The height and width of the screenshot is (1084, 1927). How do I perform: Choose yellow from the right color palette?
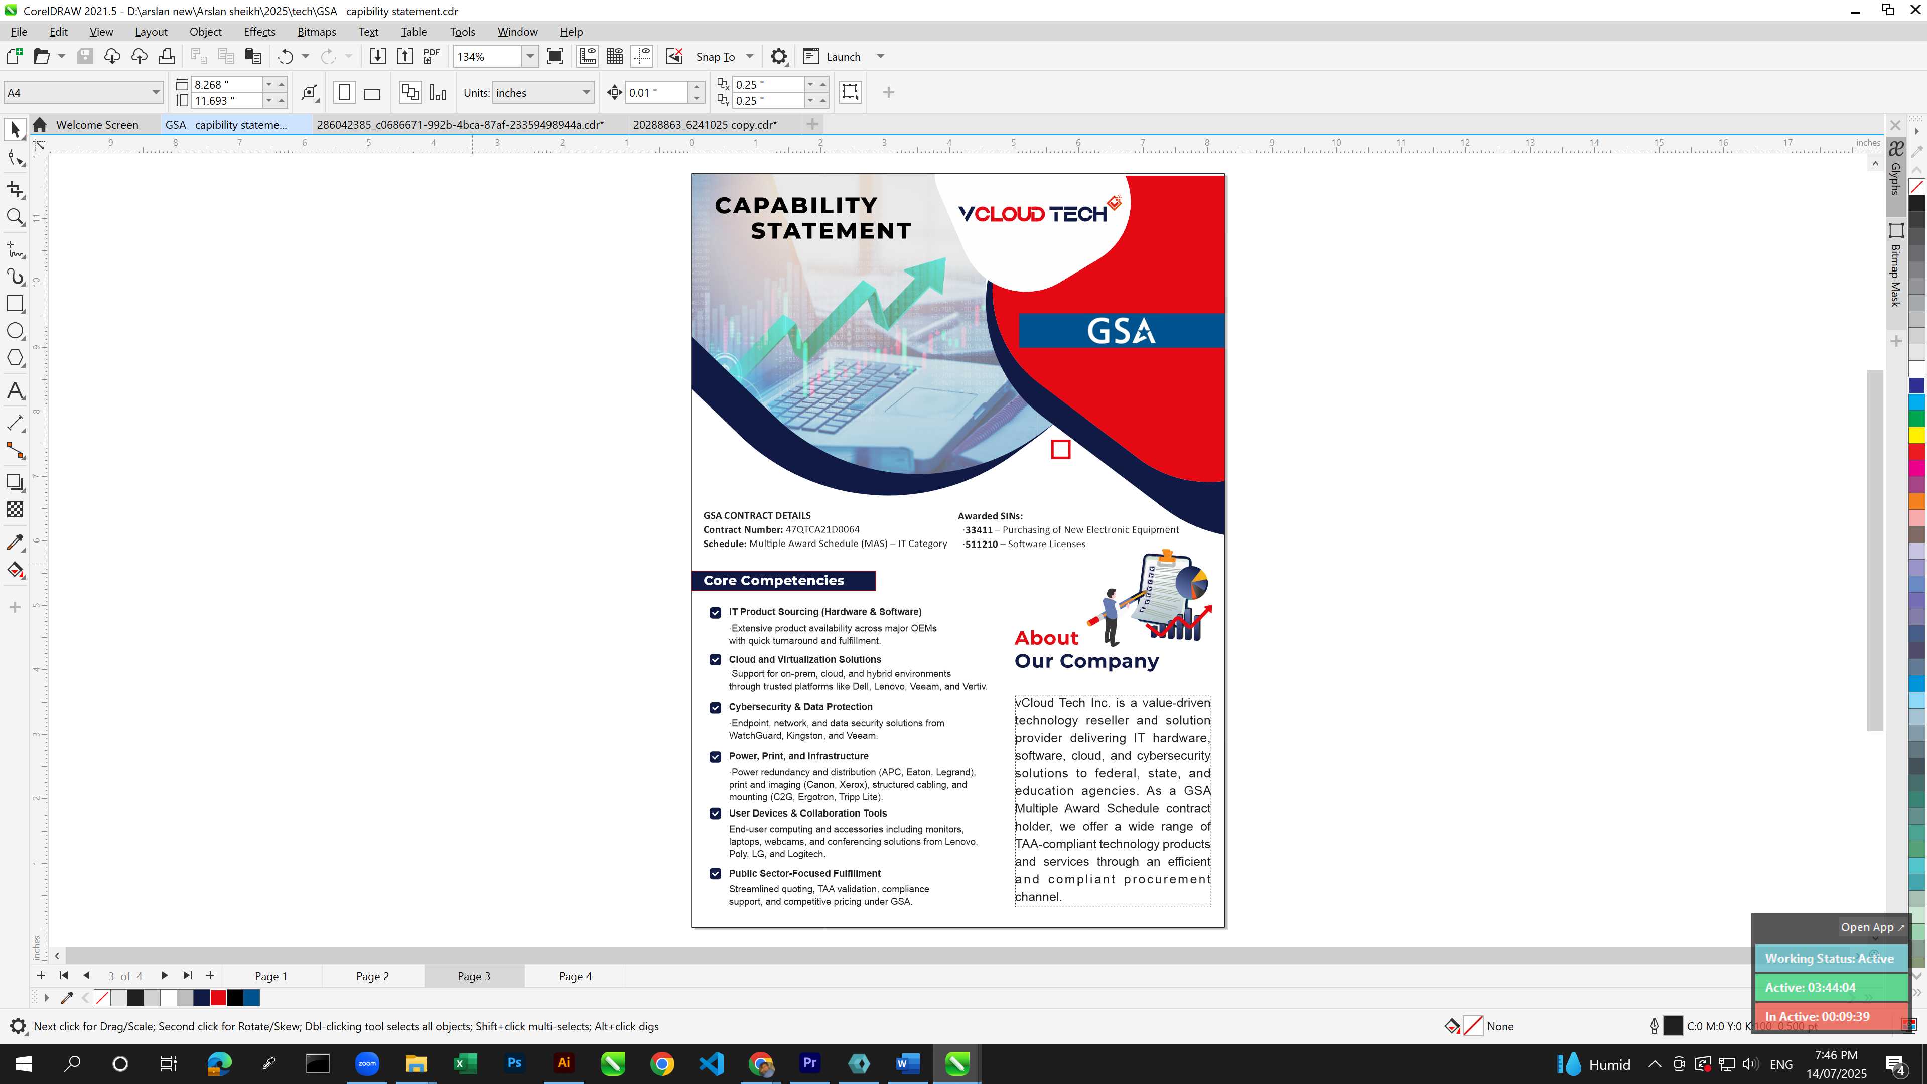pyautogui.click(x=1916, y=435)
